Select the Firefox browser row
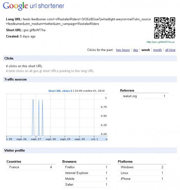 coord(86,167)
